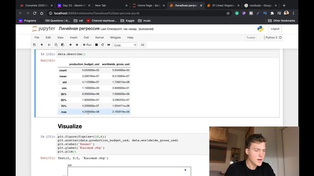This screenshot has width=314, height=176.
Task: Close the Линейная регрессия tab
Action: (x=201, y=5)
